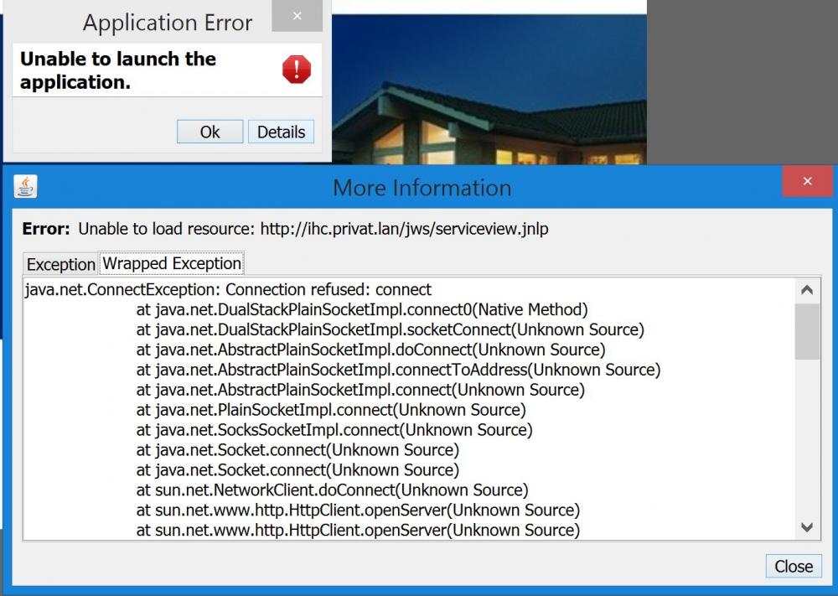This screenshot has width=838, height=596.
Task: Close the Application Error dialog with X
Action: click(297, 16)
